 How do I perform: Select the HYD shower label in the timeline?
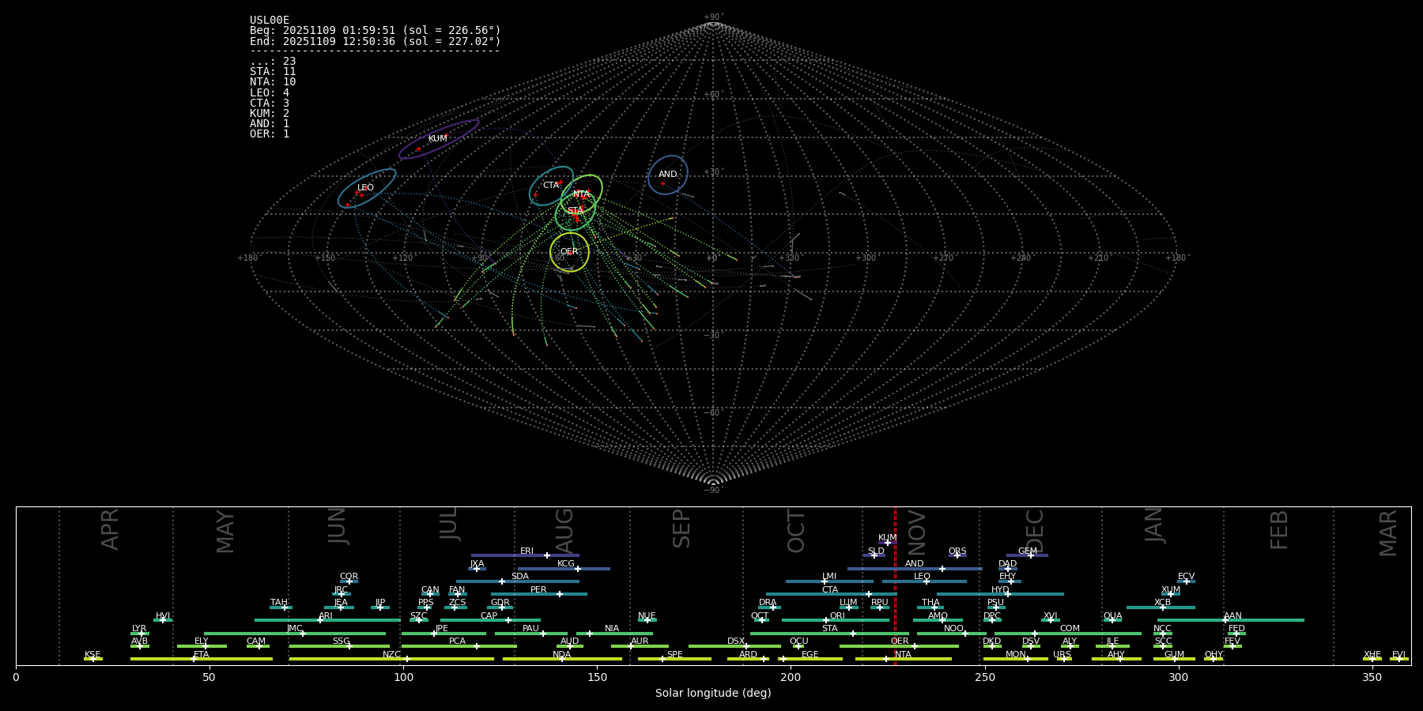point(1000,590)
